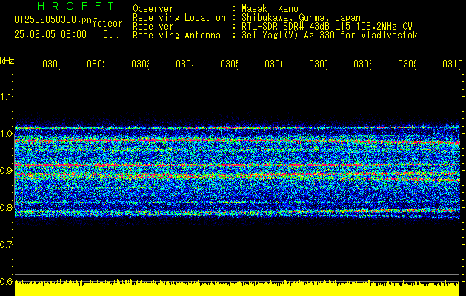The image size is (466, 296).
Task: Click the date stamp 25.06.05 03:00
Action: tap(50, 34)
